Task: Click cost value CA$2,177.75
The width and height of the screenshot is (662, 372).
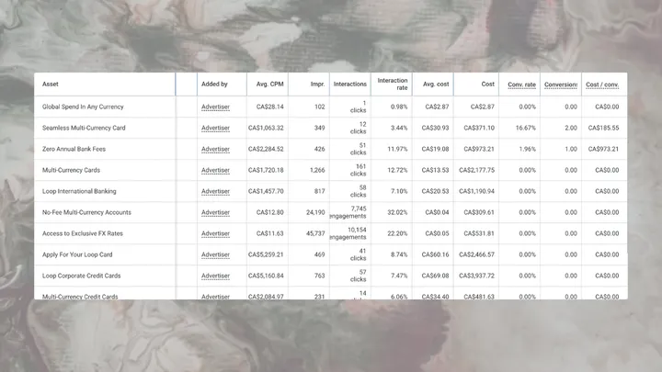Action: point(476,170)
